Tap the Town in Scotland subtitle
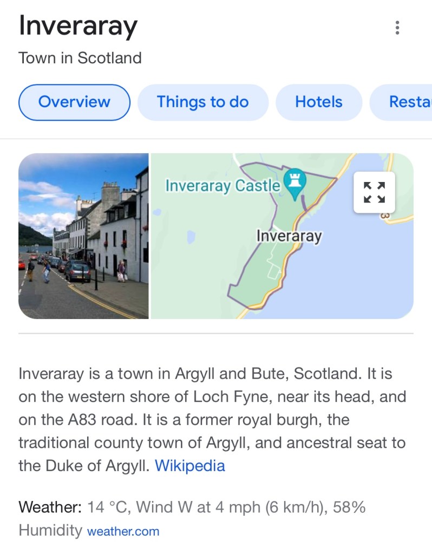Viewport: 432px width, 554px height. (80, 58)
